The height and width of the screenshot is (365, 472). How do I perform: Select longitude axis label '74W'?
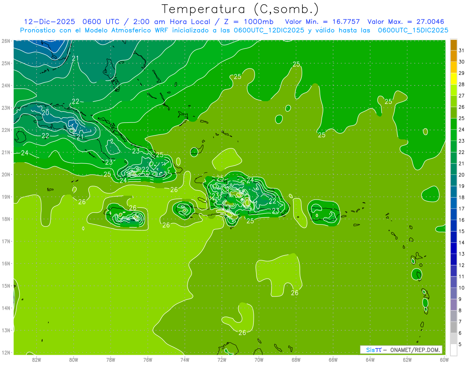tap(184, 359)
